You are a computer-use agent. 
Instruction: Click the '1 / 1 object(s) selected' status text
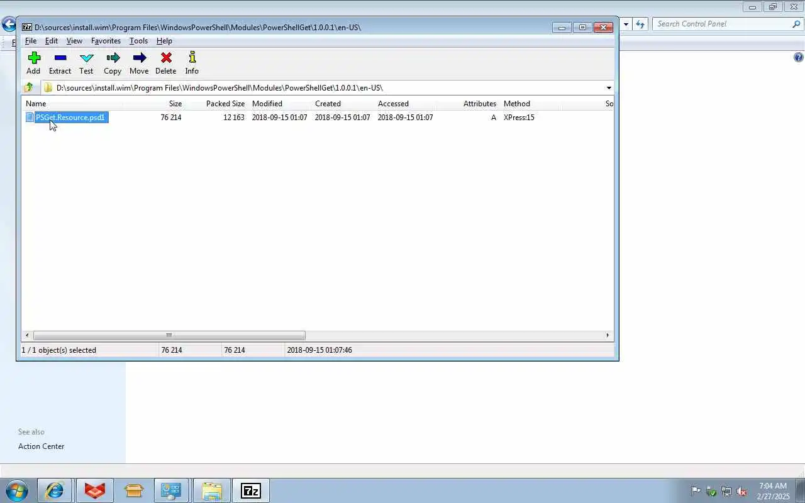tap(59, 350)
